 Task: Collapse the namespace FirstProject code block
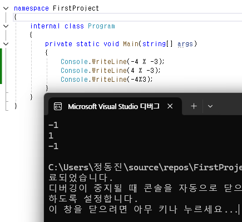click(x=6, y=8)
